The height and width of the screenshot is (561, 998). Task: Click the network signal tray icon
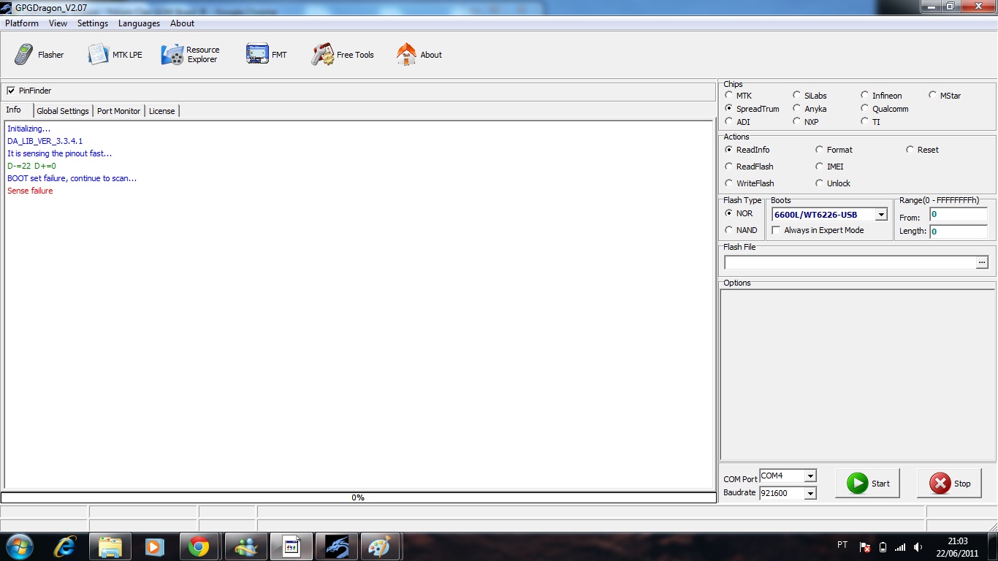click(x=900, y=547)
